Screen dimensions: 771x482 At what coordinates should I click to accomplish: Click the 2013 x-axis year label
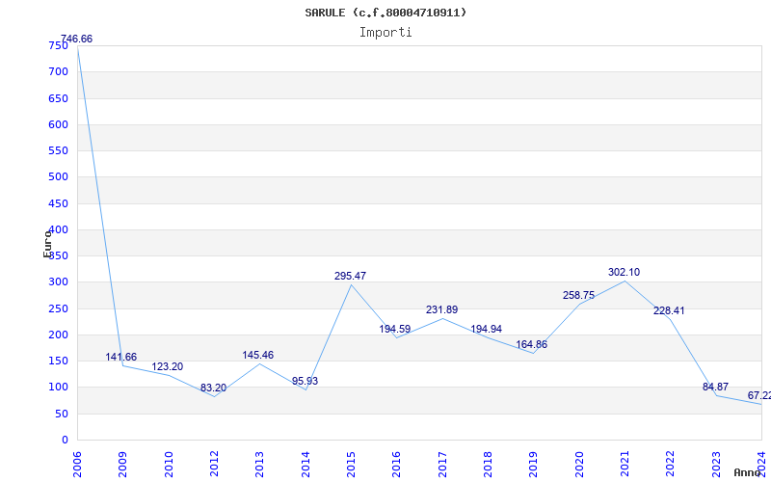(259, 465)
